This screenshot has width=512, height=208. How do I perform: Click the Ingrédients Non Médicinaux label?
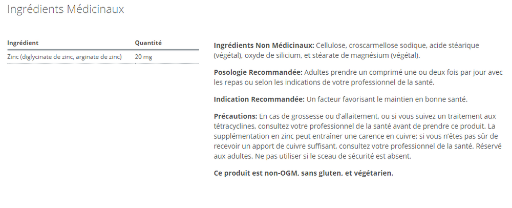(263, 46)
